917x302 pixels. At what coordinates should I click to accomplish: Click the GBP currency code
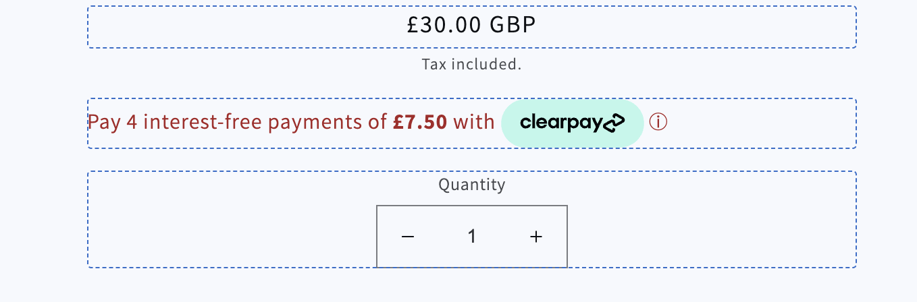513,25
